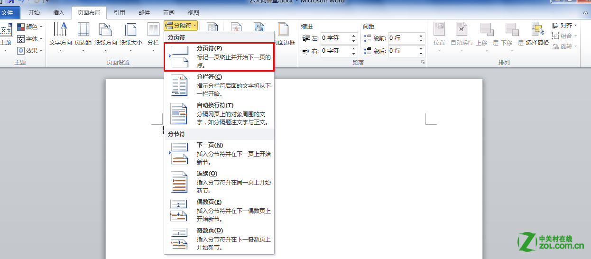Choose 连续 (continuous) section break

tap(219, 182)
